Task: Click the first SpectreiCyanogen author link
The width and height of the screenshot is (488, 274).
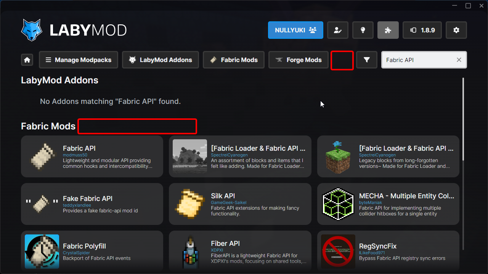Action: point(229,155)
